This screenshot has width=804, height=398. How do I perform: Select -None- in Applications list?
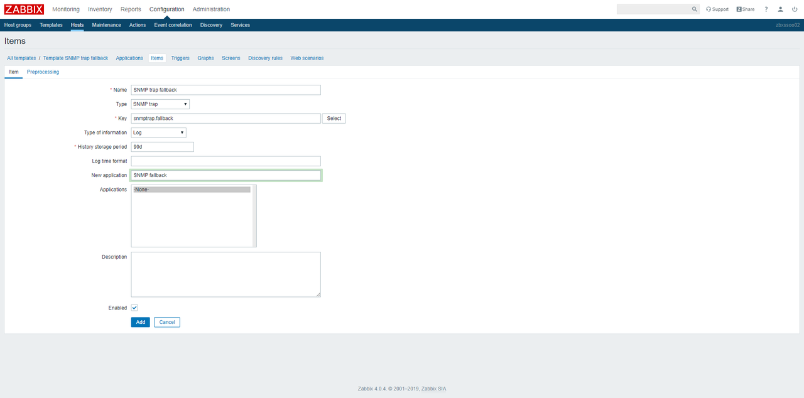192,190
